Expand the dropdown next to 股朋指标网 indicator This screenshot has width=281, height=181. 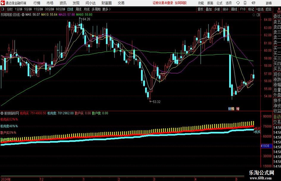(x=2, y=113)
